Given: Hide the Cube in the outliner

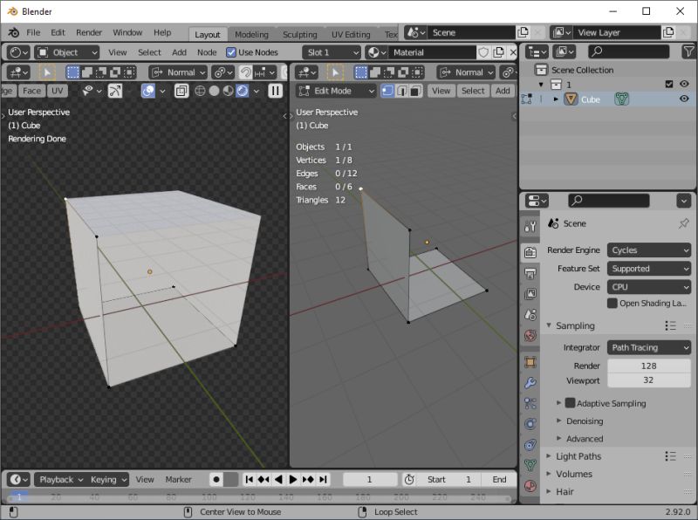Looking at the screenshot, I should tap(686, 99).
